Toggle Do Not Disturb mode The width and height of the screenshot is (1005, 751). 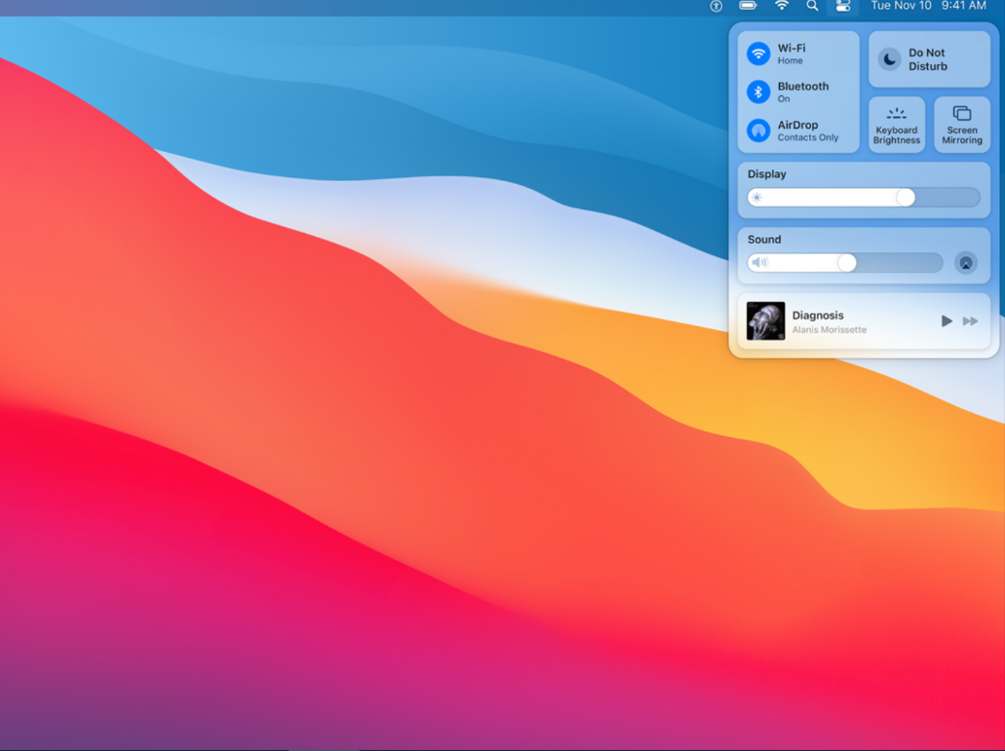click(928, 58)
